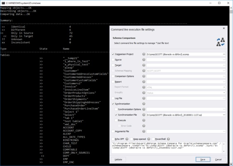Click help icon next to Target
233x166 pixels.
pos(144,65)
